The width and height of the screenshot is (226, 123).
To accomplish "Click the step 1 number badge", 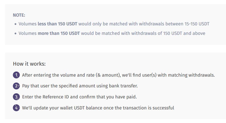I will tap(16, 75).
